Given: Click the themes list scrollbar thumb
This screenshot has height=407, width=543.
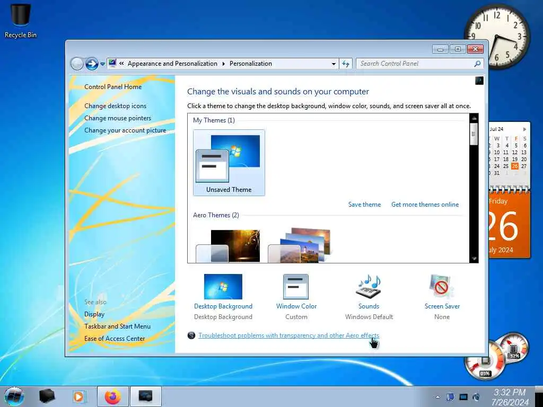Looking at the screenshot, I should pos(474,134).
